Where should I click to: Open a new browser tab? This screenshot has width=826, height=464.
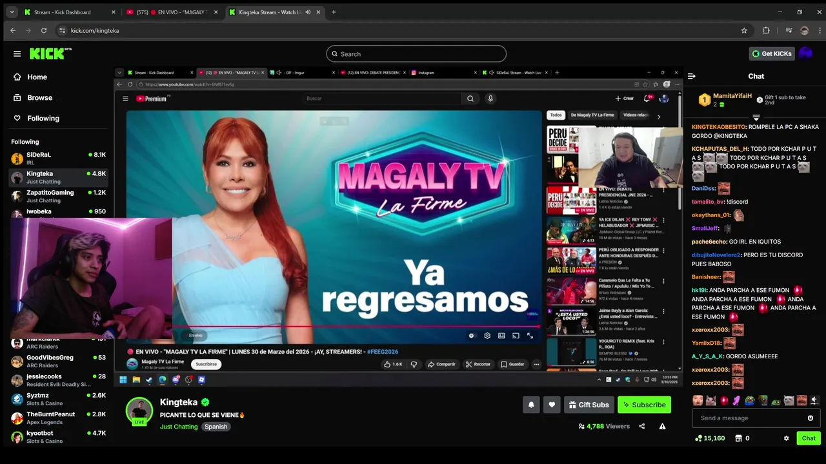pyautogui.click(x=334, y=12)
